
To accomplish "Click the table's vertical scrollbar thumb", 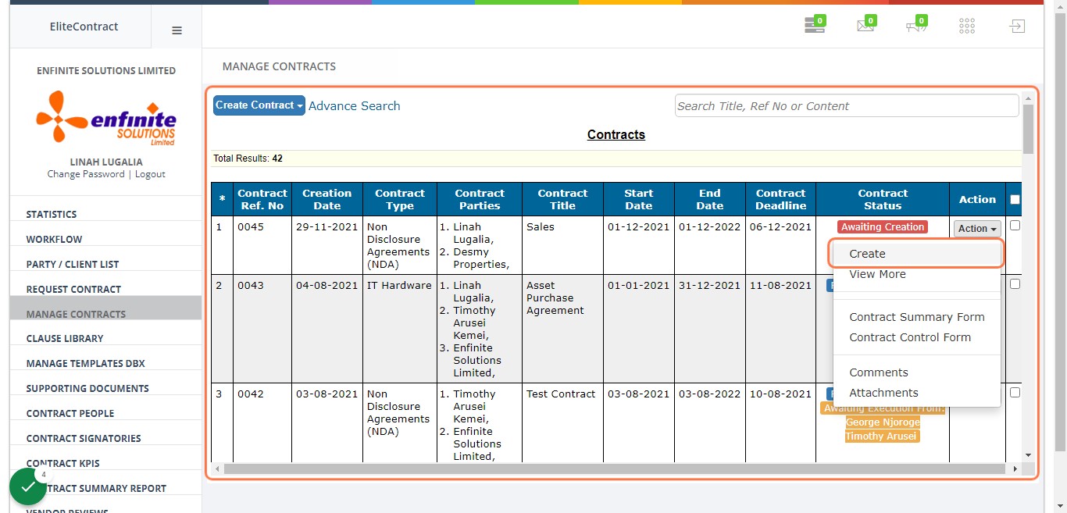I will coord(1028,129).
